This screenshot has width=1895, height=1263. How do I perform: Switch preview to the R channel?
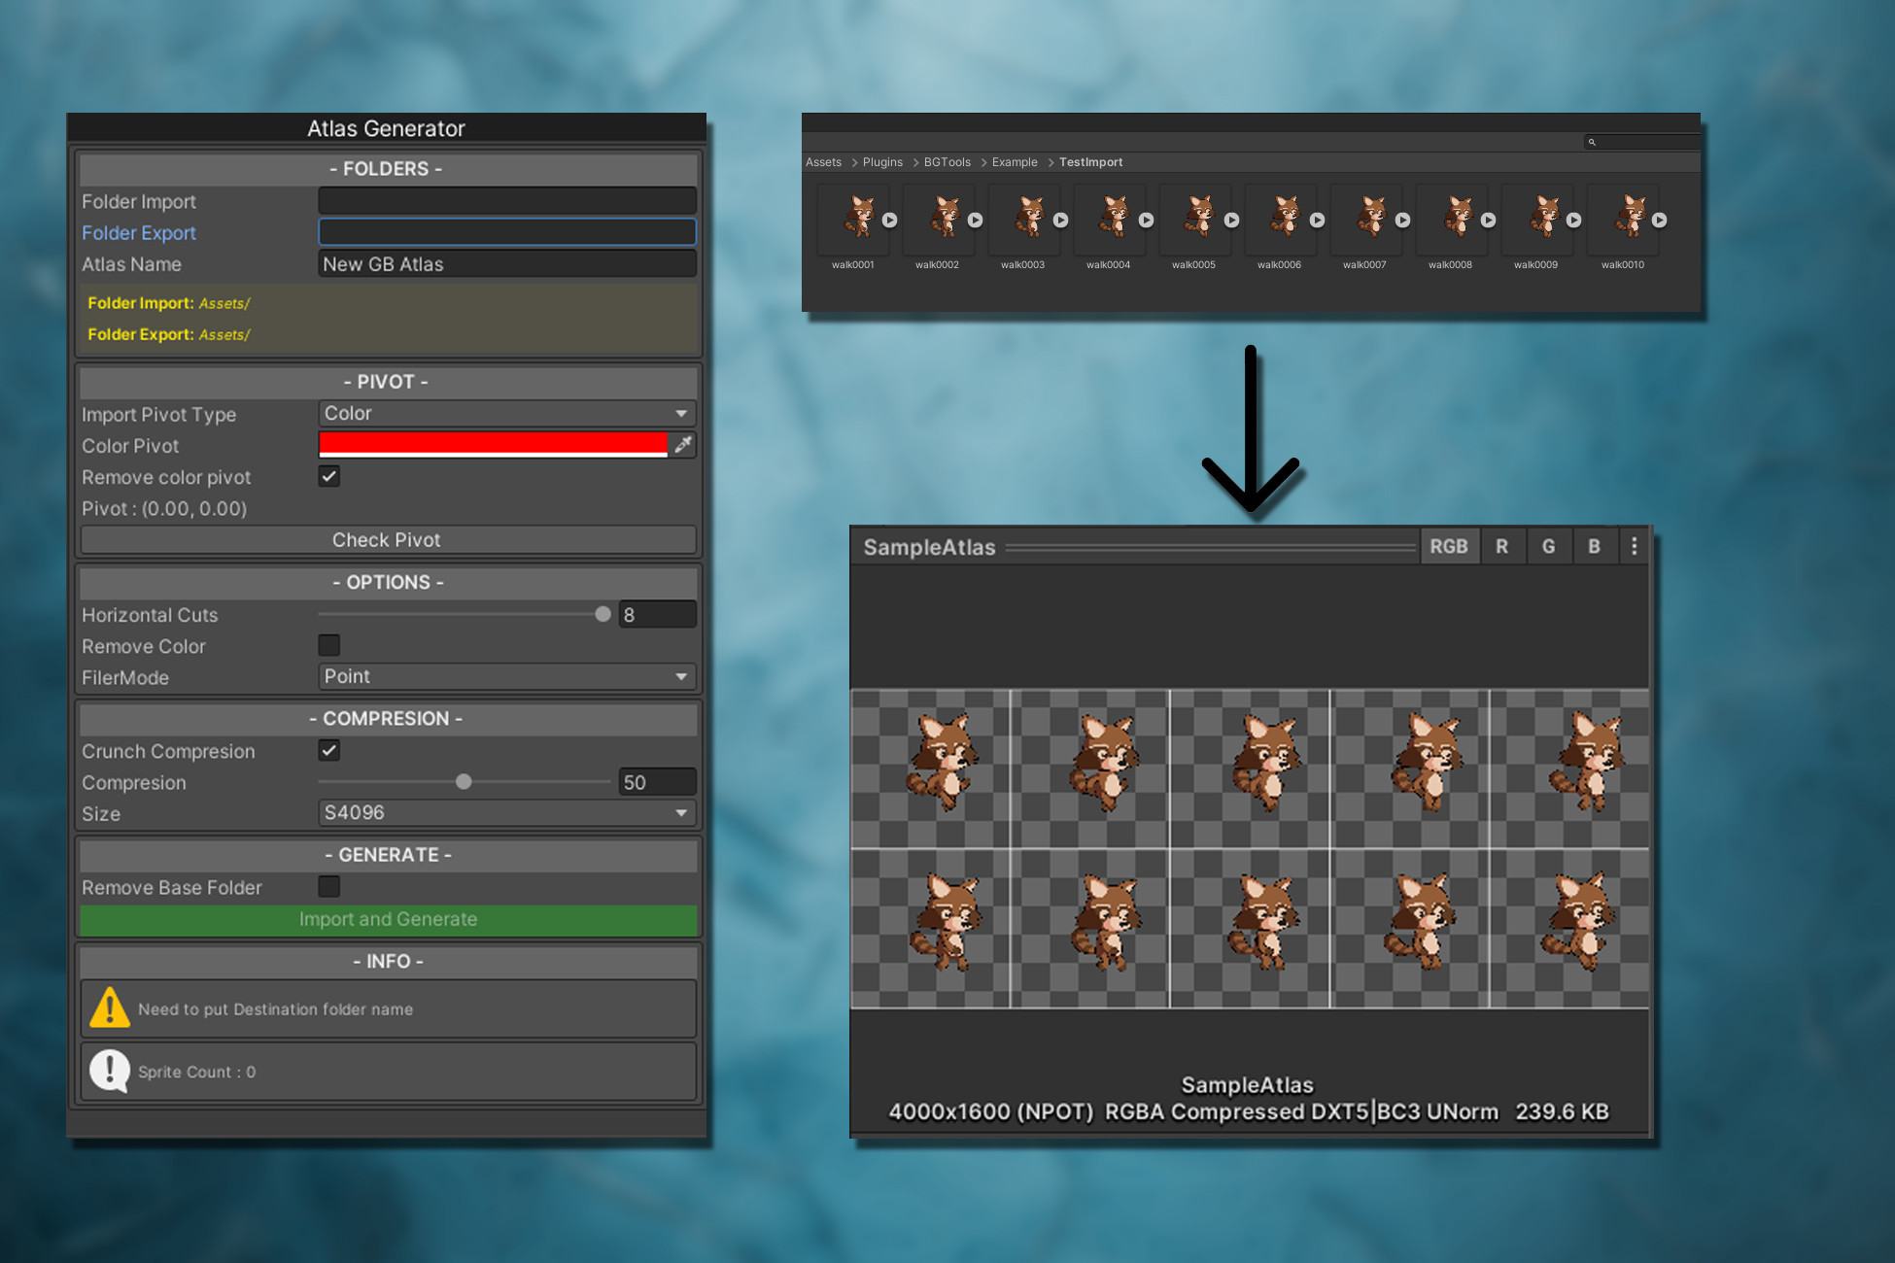pos(1501,546)
